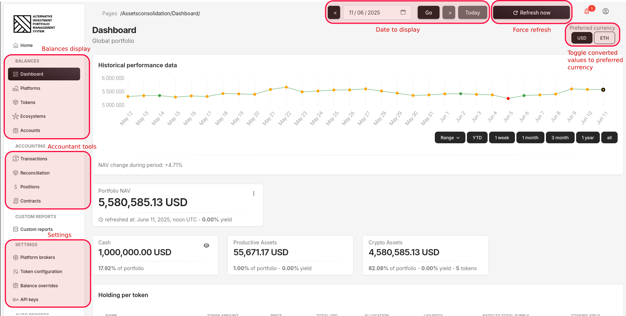
Task: Open the Transactions page
Action: pyautogui.click(x=34, y=159)
